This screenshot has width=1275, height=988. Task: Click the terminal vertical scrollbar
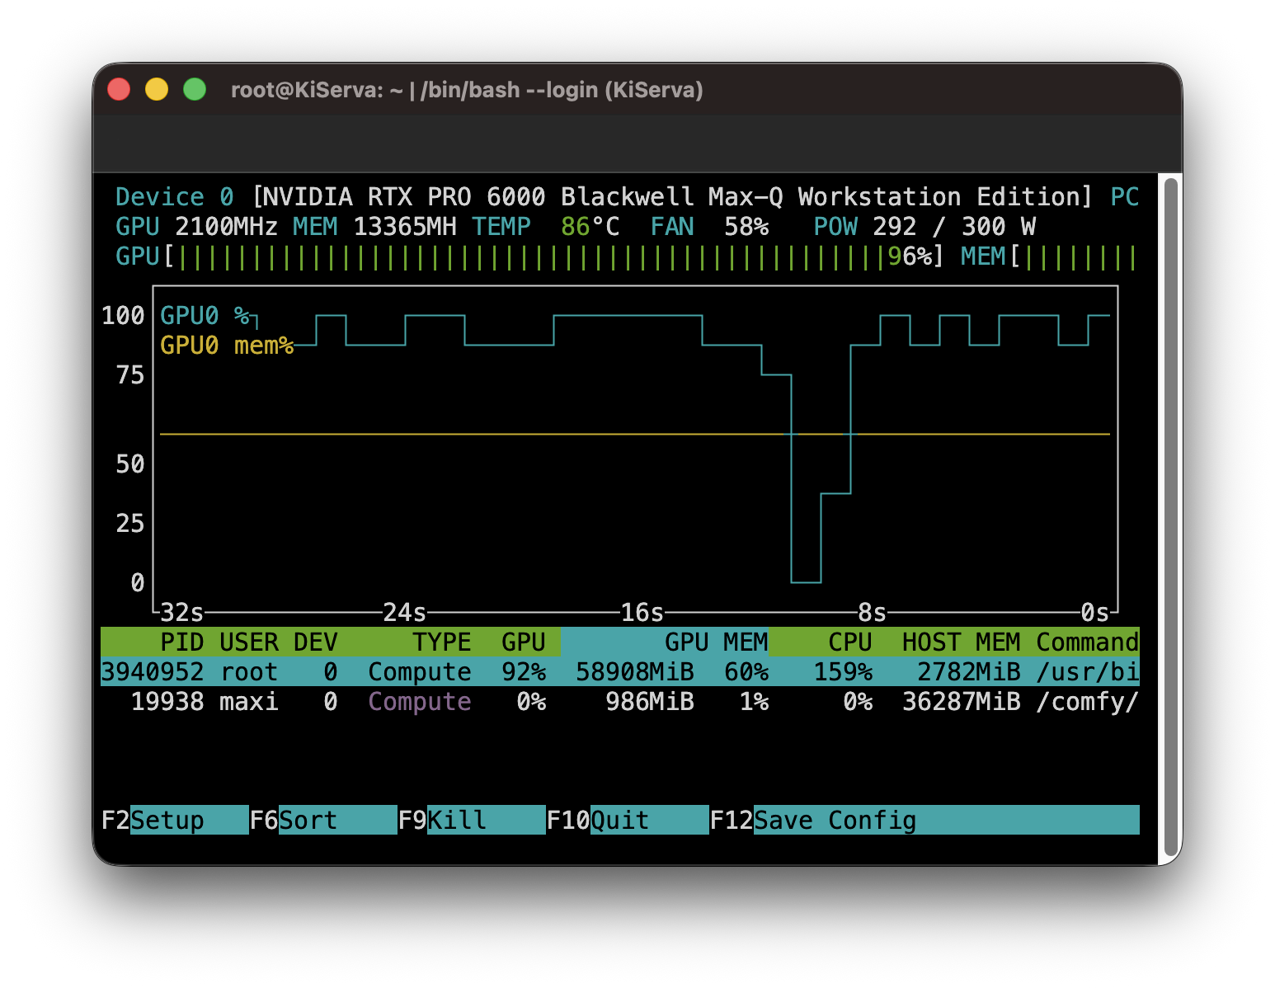click(x=1170, y=518)
